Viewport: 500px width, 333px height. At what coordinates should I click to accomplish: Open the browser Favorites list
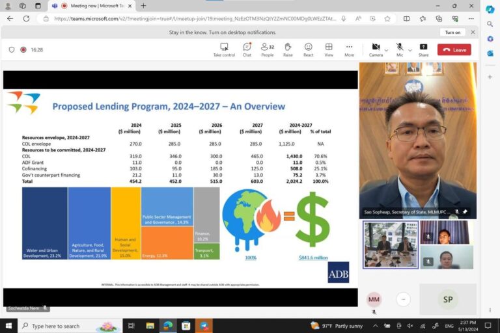pos(423,19)
